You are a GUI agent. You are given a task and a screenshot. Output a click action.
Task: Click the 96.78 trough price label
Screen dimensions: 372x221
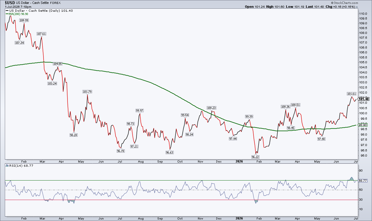[121, 151]
